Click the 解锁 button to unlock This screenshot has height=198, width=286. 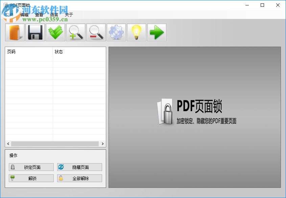tap(31, 178)
